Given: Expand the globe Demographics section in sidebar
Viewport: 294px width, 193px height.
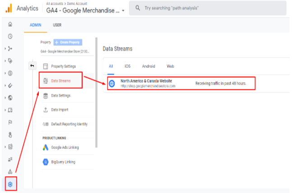Looking at the screenshot, I should [10, 98].
